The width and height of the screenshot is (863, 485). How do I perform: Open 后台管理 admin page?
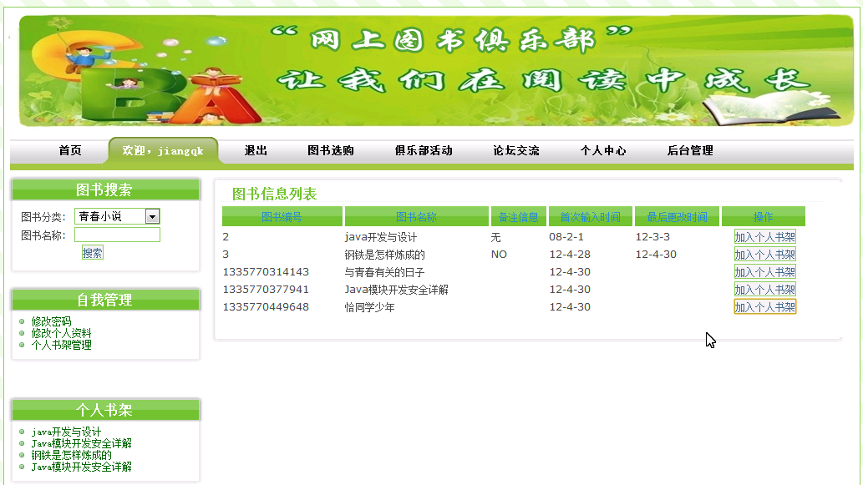point(689,150)
